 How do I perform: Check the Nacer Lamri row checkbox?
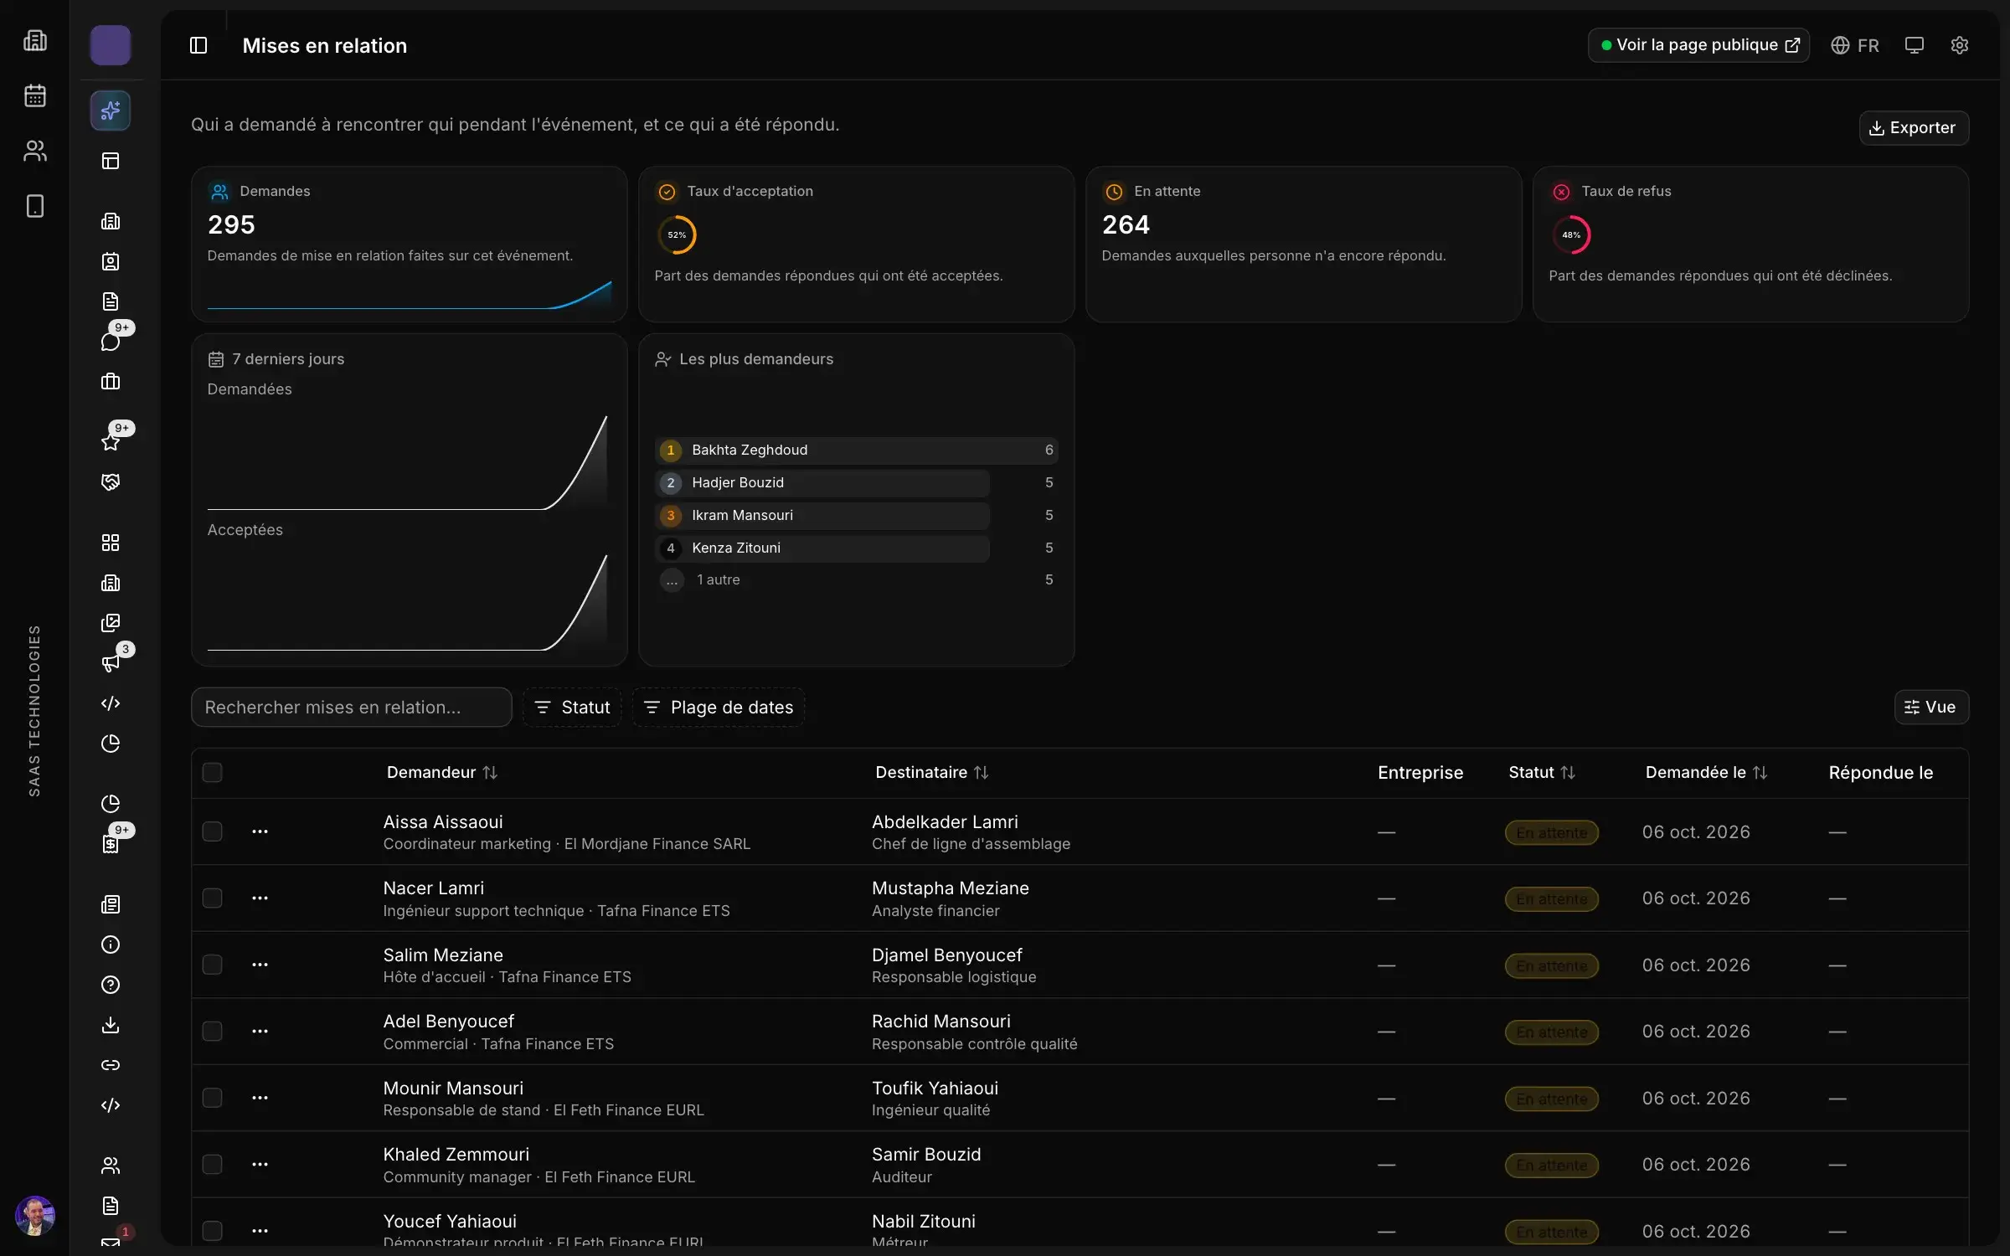[x=213, y=898]
